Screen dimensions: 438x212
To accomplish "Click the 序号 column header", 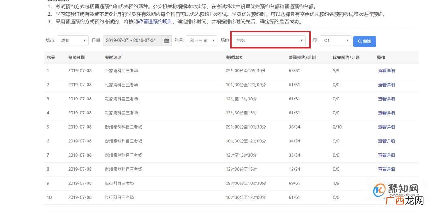I will tap(51, 58).
